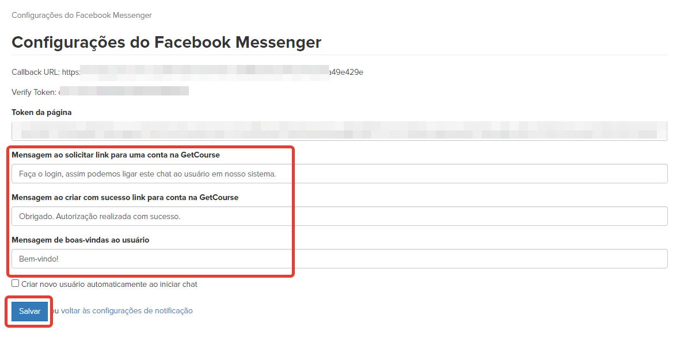The image size is (684, 338).
Task: Click the breadcrumb Configurações do Facebook Messenger
Action: [x=82, y=15]
